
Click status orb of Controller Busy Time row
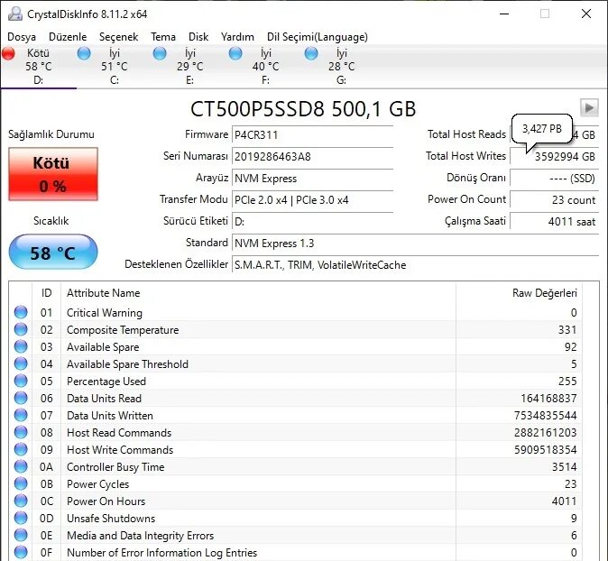21,467
